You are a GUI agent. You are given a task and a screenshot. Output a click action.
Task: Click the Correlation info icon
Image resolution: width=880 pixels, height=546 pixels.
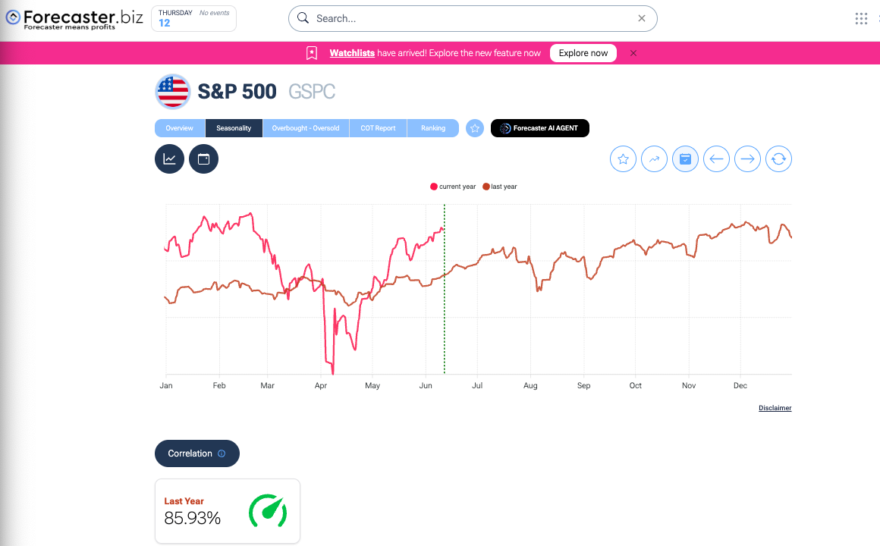point(222,453)
